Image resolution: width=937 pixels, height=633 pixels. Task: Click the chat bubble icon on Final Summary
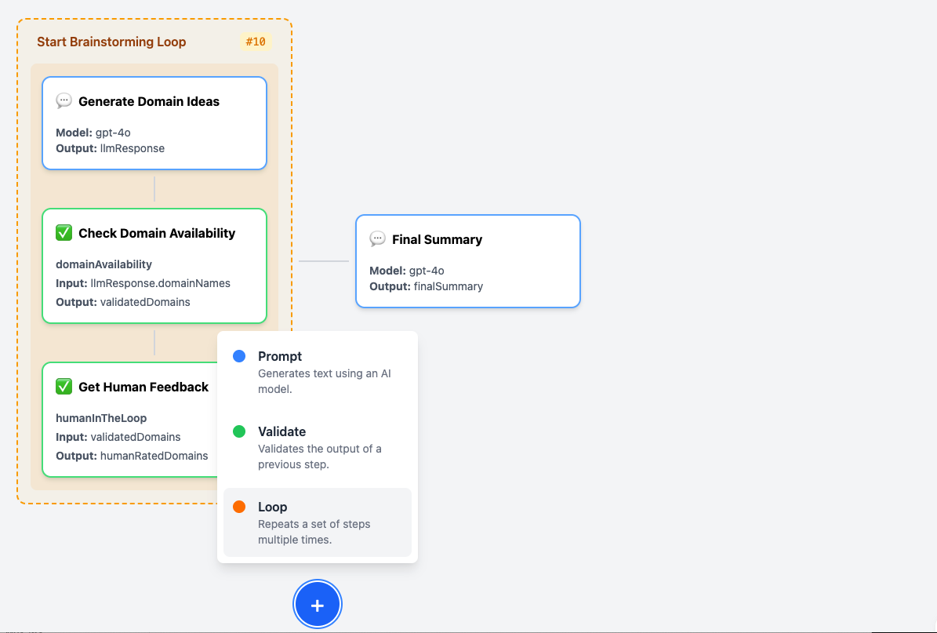pyautogui.click(x=379, y=238)
